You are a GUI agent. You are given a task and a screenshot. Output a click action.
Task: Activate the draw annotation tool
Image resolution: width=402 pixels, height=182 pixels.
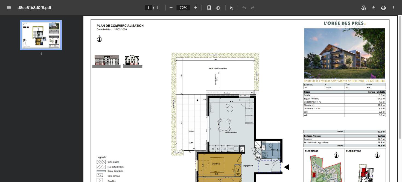(232, 8)
